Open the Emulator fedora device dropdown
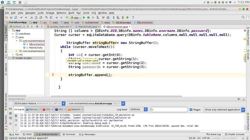The width and height of the screenshot is (250, 140). [x=63, y=103]
